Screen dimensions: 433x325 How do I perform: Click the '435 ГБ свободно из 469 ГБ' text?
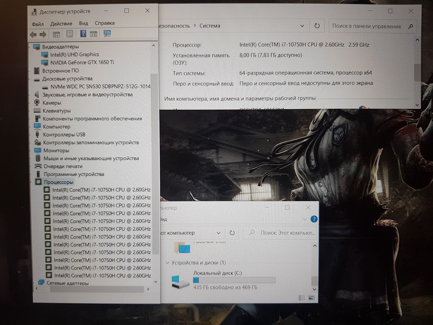coord(225,287)
